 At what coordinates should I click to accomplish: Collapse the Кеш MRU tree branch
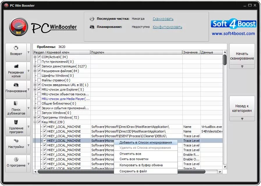coord(35,122)
